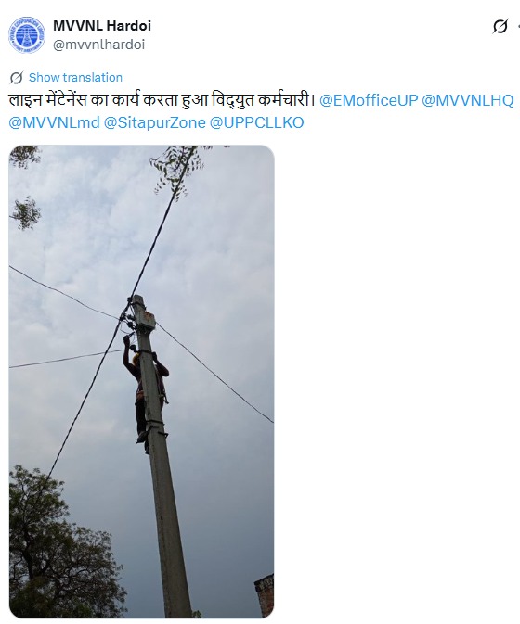Open the @MVVNLHQ mention
The height and width of the screenshot is (624, 520).
[467, 100]
